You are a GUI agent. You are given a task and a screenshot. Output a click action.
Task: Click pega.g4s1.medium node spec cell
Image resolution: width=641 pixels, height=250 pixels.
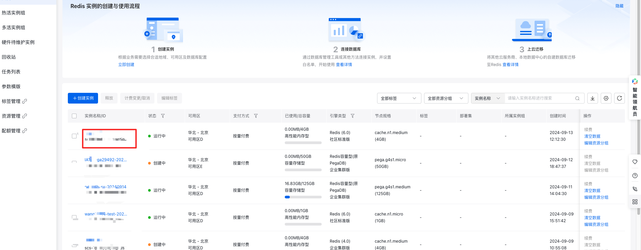click(x=393, y=190)
